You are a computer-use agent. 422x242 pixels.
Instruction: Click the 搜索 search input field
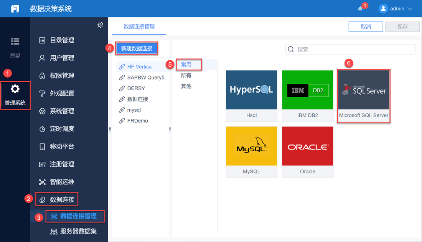(x=350, y=49)
